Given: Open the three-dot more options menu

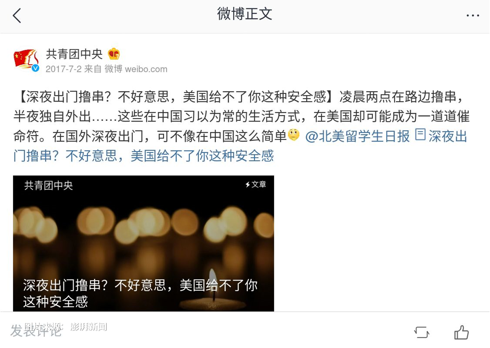Looking at the screenshot, I should [x=473, y=16].
